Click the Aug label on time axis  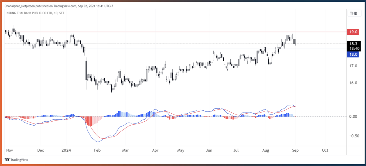(266, 151)
